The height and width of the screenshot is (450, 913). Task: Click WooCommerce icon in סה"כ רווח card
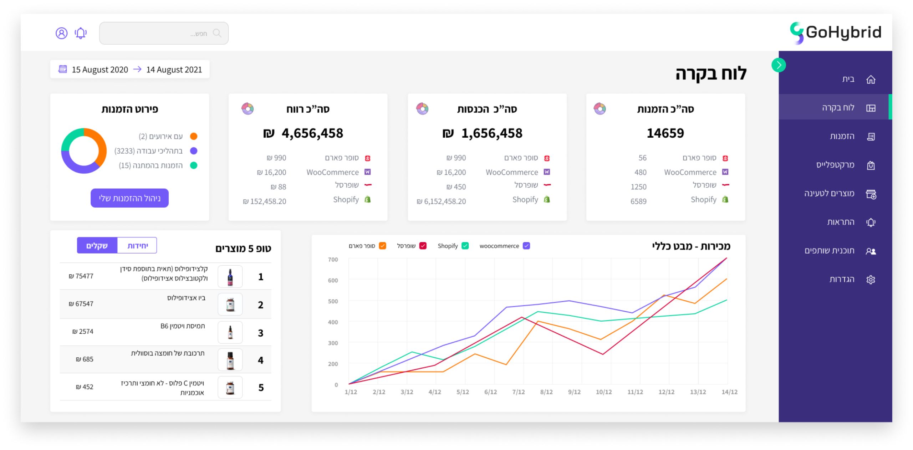point(368,172)
